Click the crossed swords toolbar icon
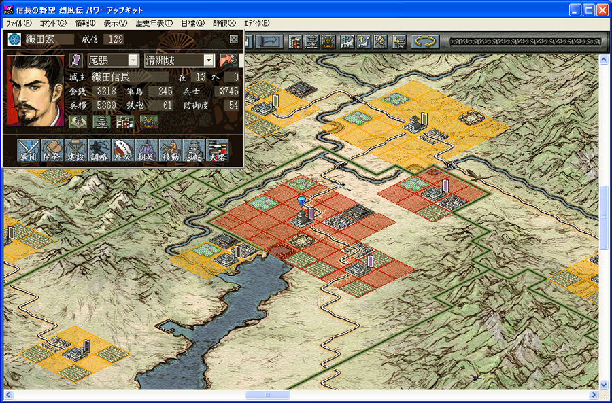The width and height of the screenshot is (612, 403). [379, 41]
